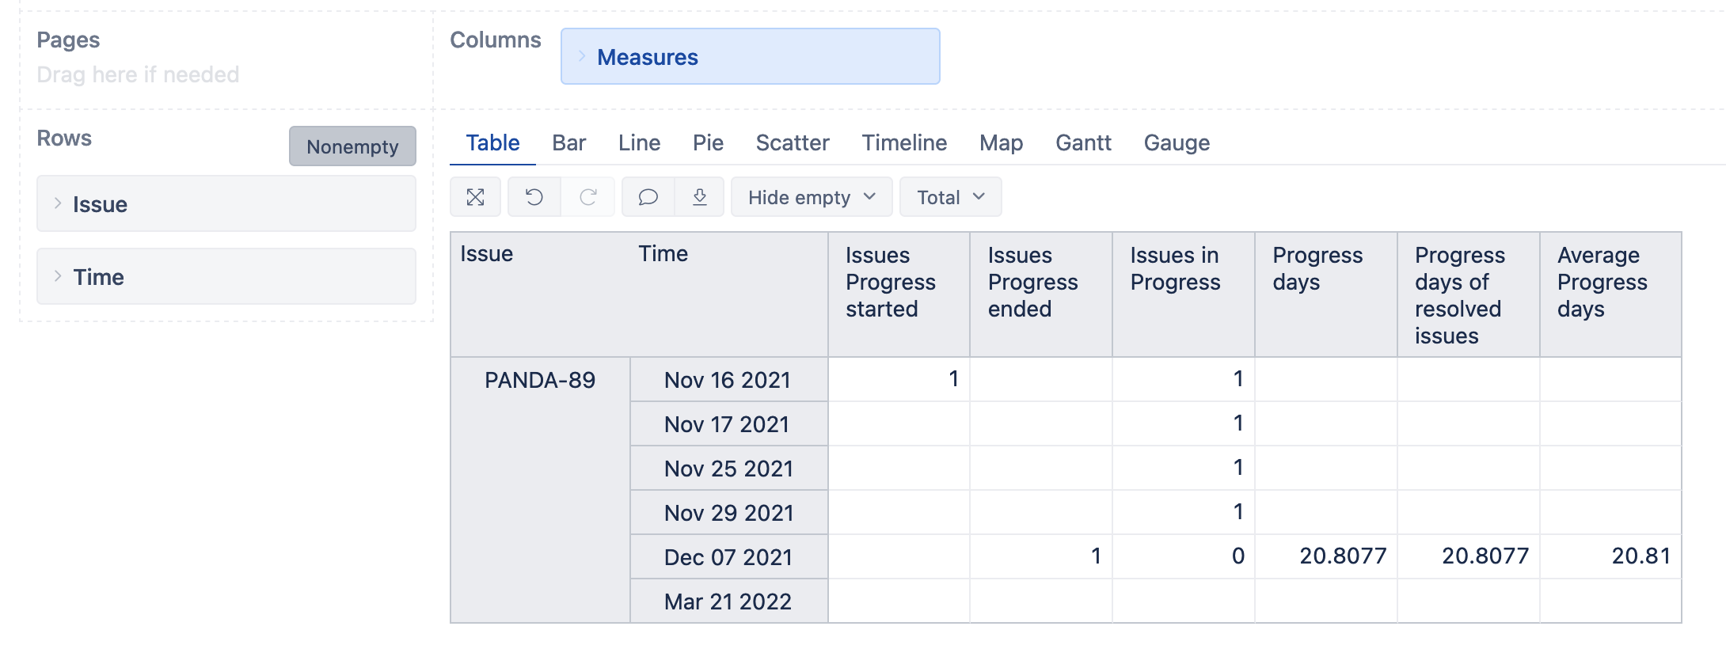This screenshot has height=668, width=1726.
Task: Switch to the Pie chart tab
Action: pos(708,143)
